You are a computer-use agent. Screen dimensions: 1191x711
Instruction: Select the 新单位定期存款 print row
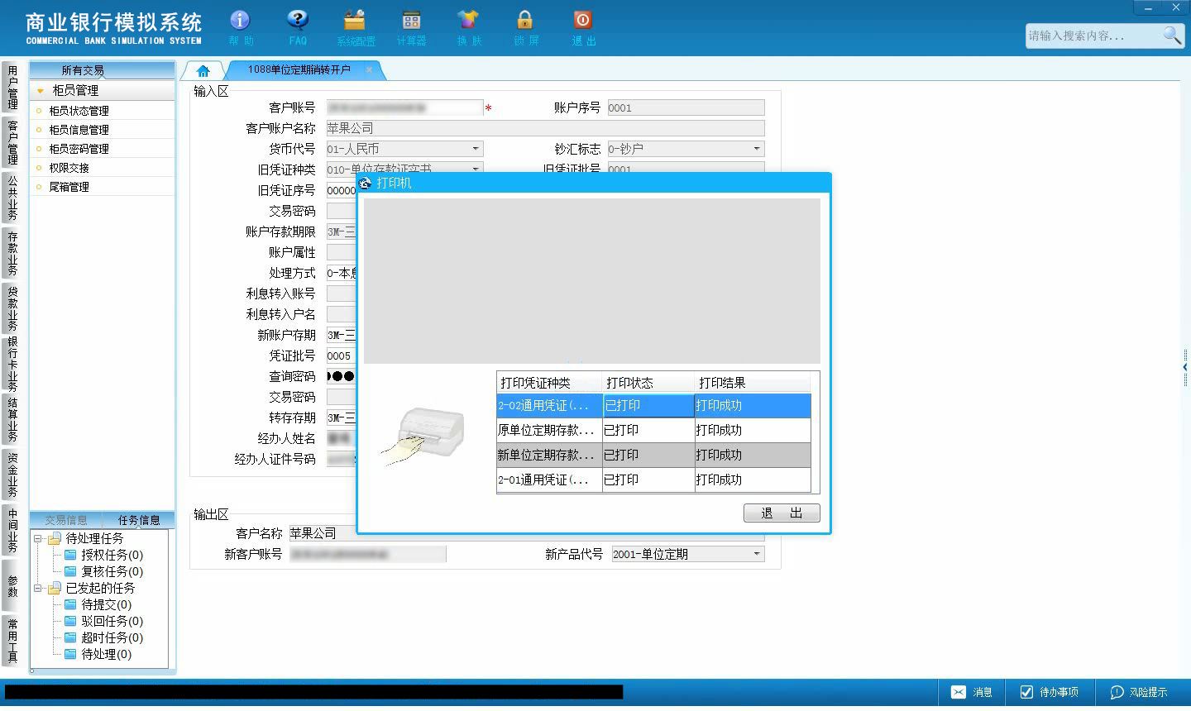[x=653, y=455]
